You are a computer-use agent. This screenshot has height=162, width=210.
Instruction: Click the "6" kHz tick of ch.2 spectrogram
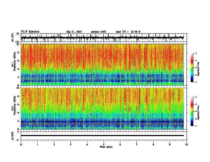click(x=19, y=105)
